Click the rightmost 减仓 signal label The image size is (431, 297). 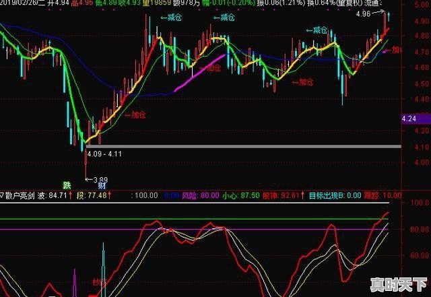(x=317, y=30)
